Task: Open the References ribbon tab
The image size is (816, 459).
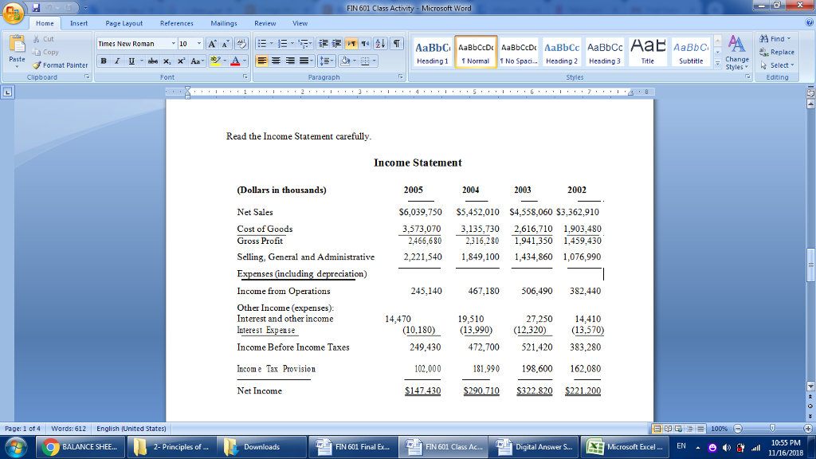Action: pyautogui.click(x=176, y=23)
